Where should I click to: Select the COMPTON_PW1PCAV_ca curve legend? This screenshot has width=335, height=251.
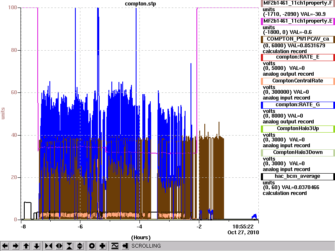tap(298, 39)
